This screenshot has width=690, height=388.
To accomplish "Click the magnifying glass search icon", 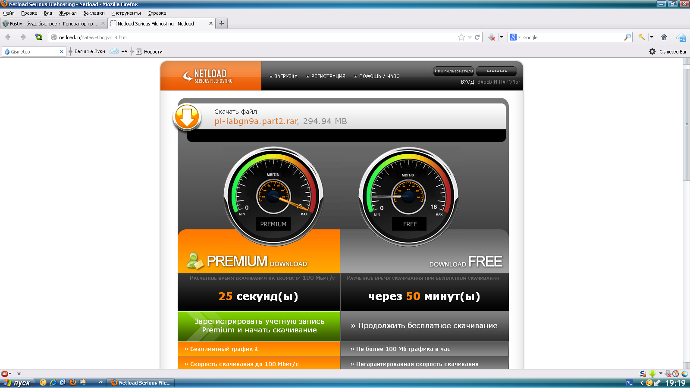I will (627, 37).
